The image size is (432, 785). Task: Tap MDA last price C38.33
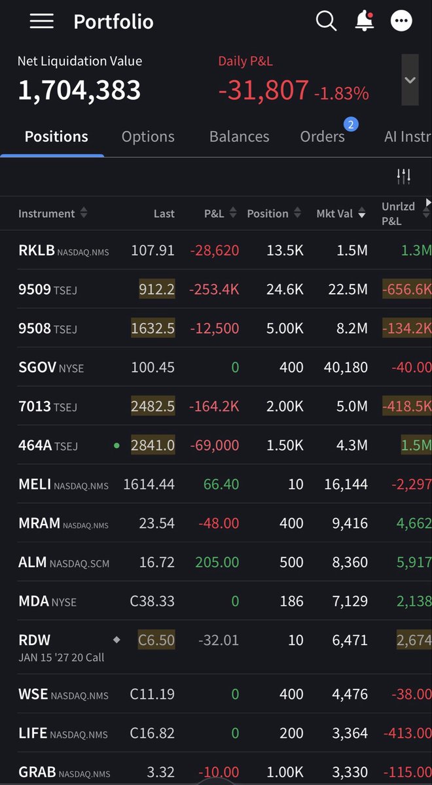point(153,601)
